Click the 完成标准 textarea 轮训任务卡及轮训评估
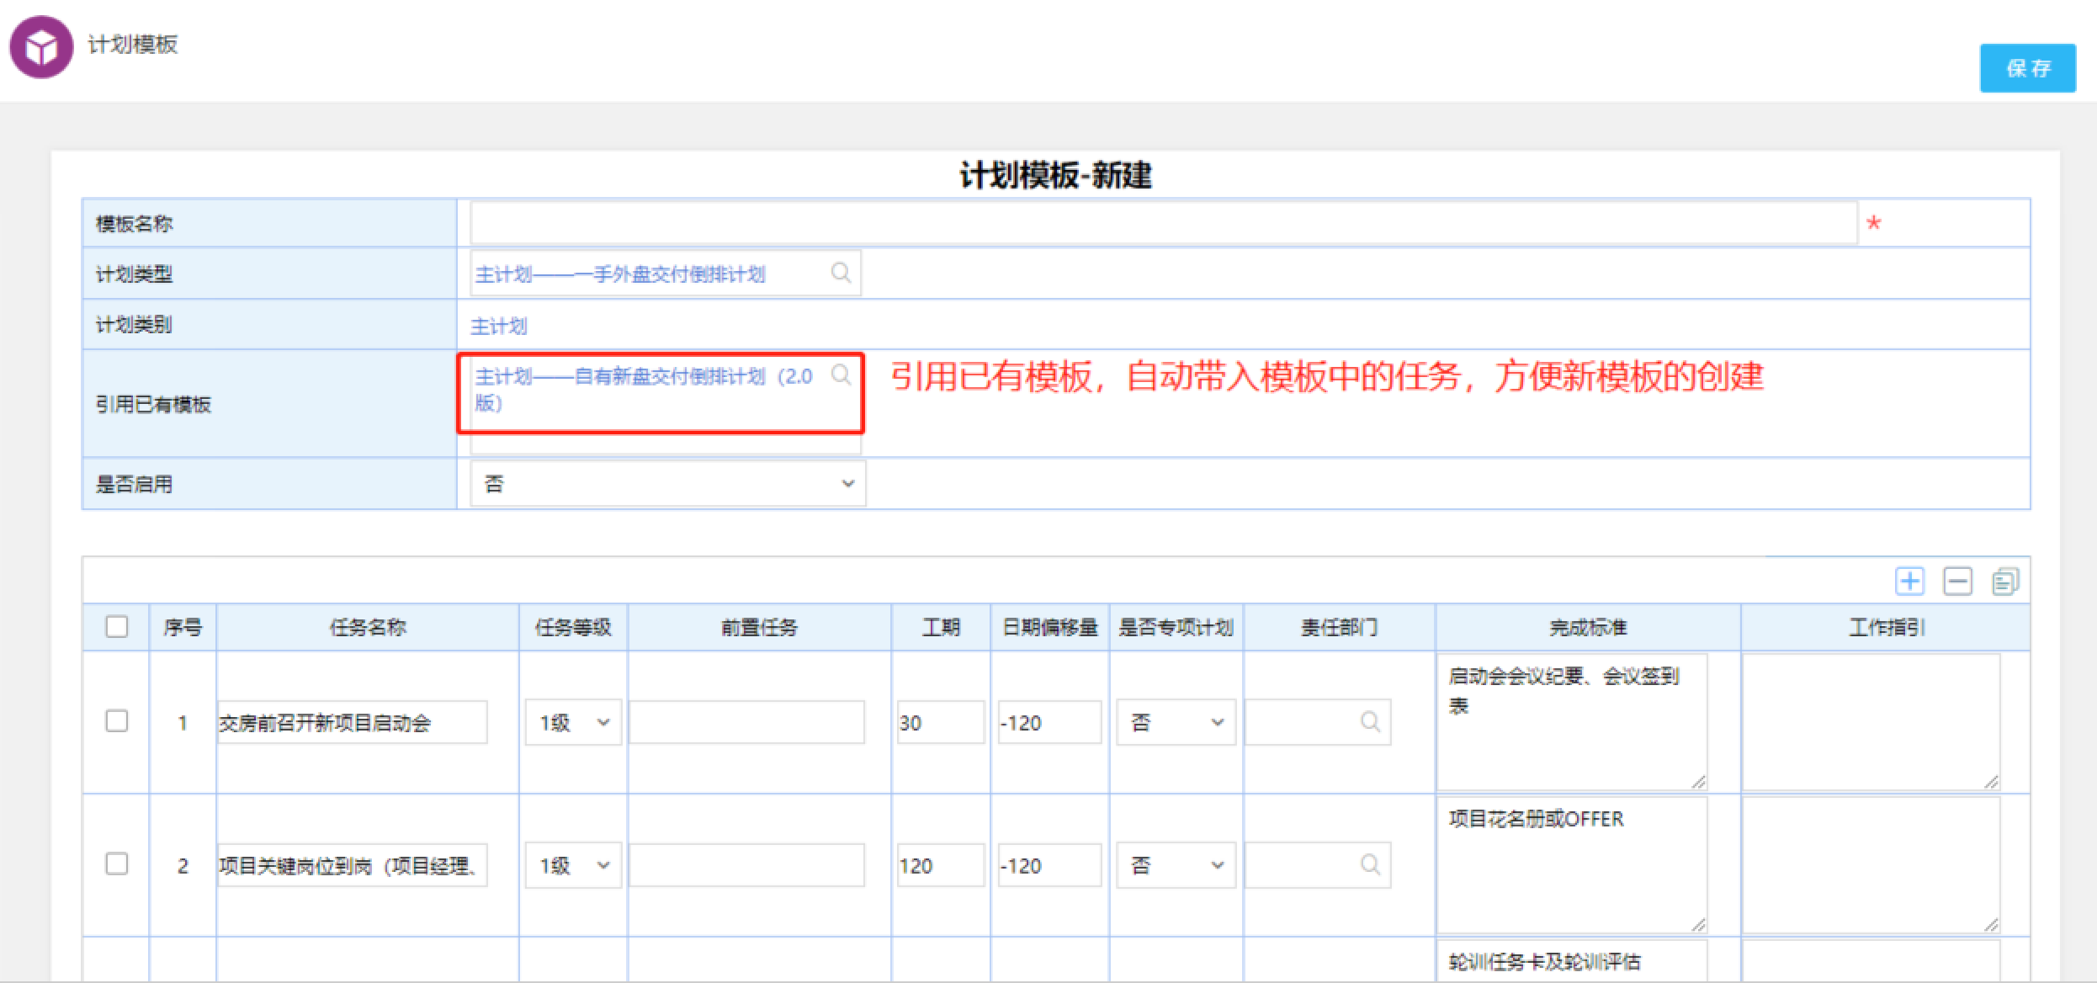Screen dimensions: 2097x983 (x=1572, y=961)
